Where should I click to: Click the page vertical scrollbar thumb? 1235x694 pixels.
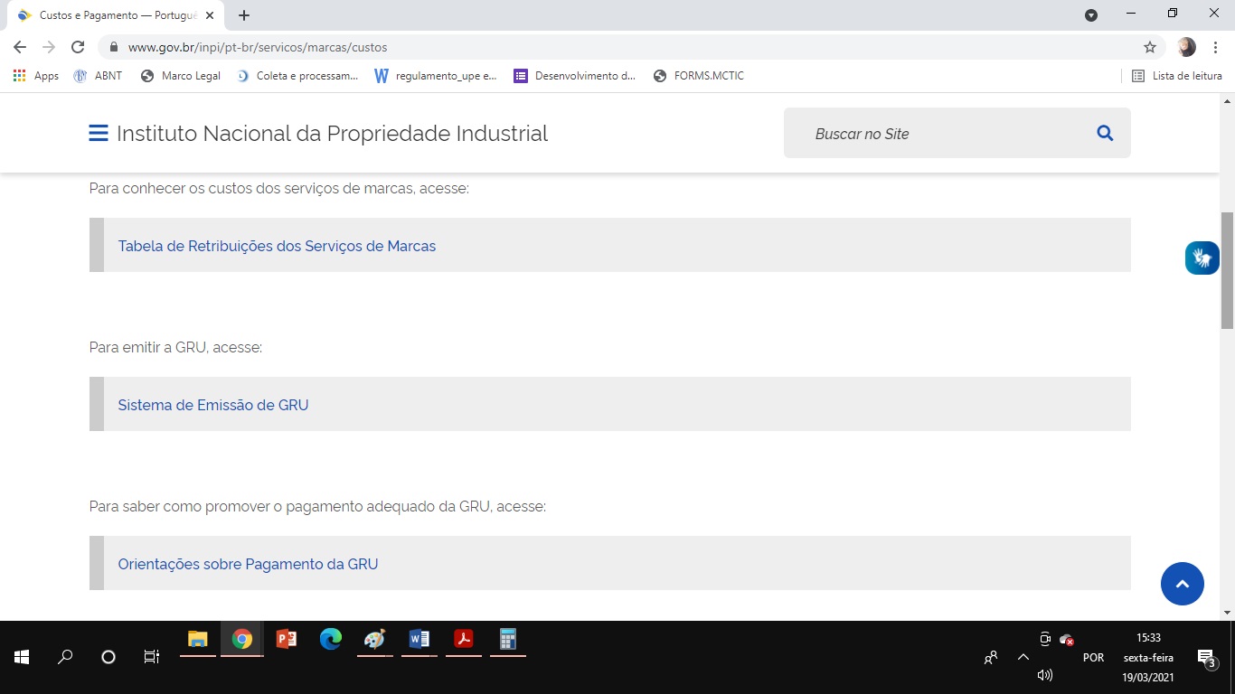(1227, 270)
